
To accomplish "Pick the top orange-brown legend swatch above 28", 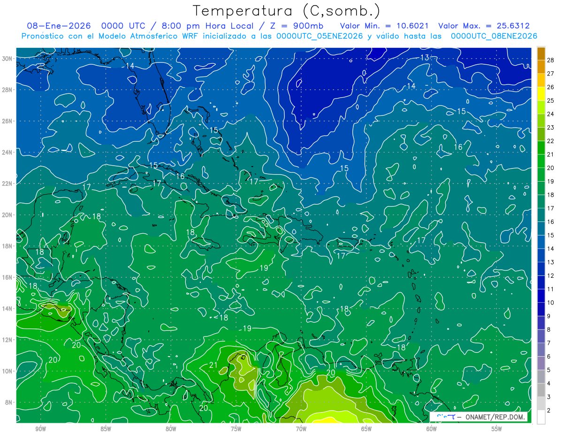I will point(541,53).
